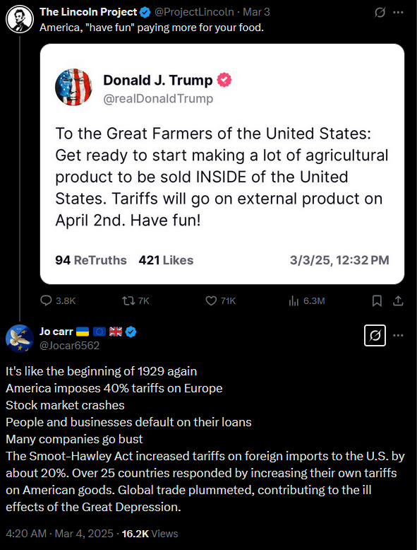
Task: Click the 16.2K Views count
Action: (150, 534)
